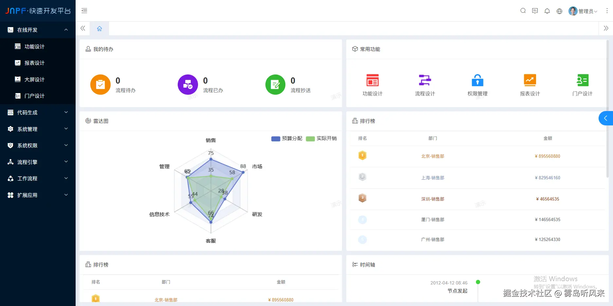Toggle 实际开销 legend series in radar chart

[x=321, y=138]
